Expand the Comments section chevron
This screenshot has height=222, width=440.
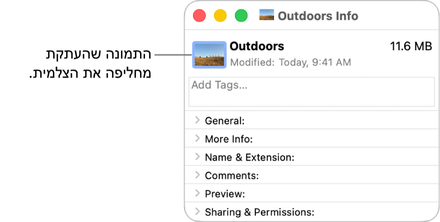click(197, 175)
